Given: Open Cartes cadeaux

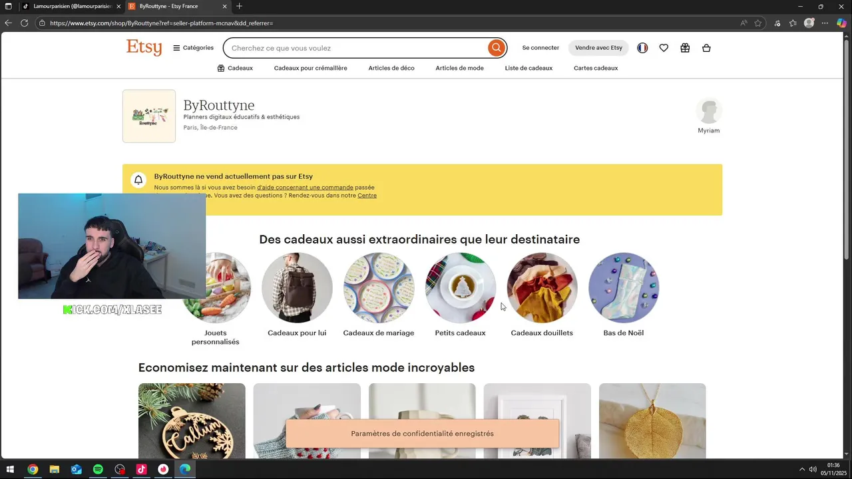Looking at the screenshot, I should point(596,68).
